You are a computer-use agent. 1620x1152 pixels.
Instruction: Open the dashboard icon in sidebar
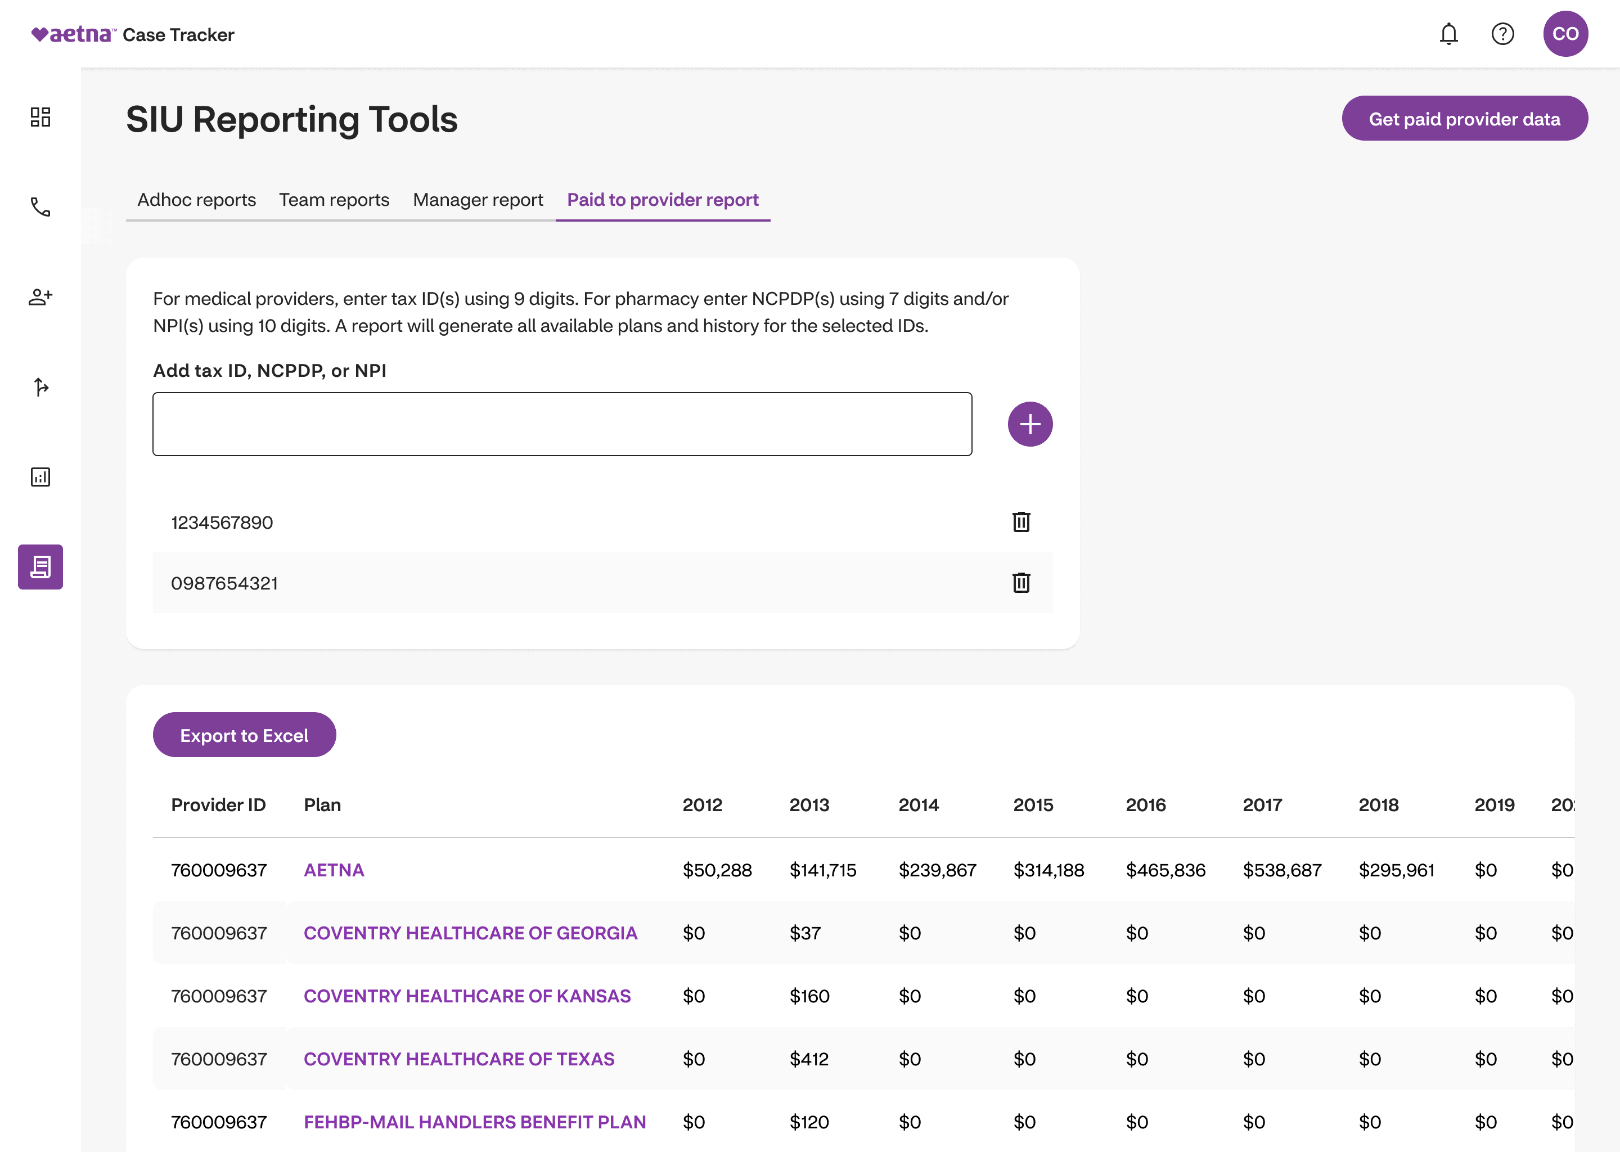[40, 117]
